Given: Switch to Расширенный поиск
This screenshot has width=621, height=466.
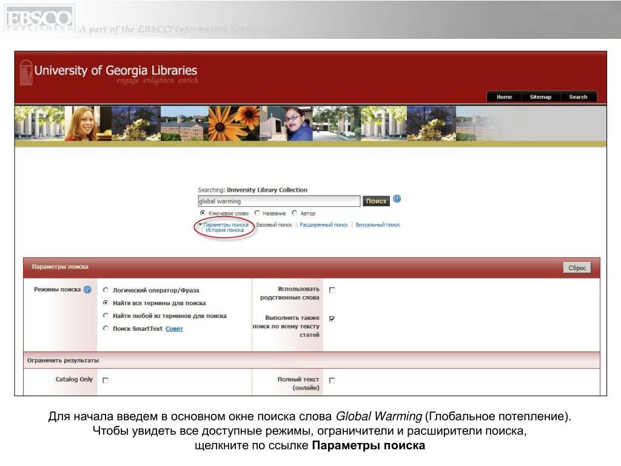Looking at the screenshot, I should (x=324, y=225).
